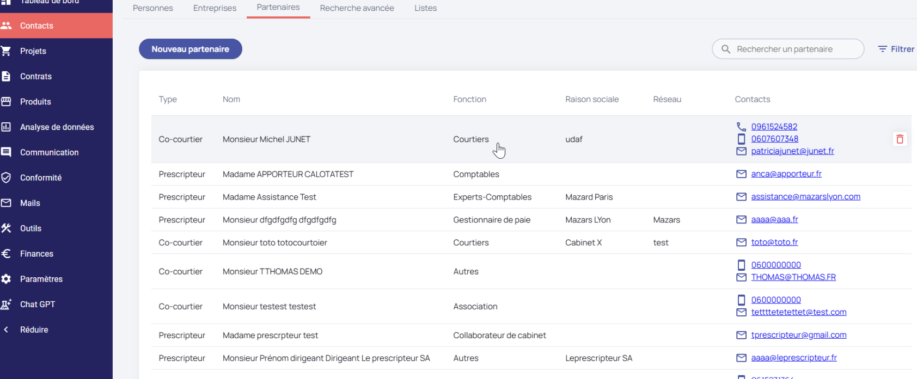The height and width of the screenshot is (379, 917).
Task: Delete the Michel JUNET partner row
Action: pos(900,139)
